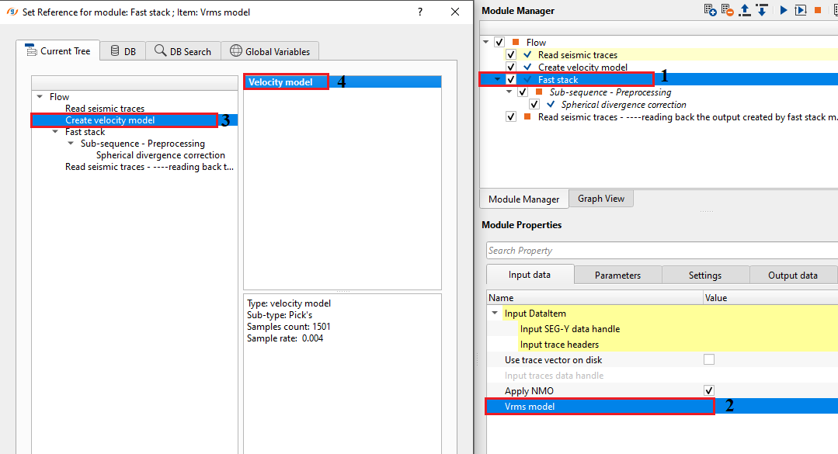Select truncated 'reading back t...' row in Current Tree
Screen dimensions: 838x454
tap(149, 167)
